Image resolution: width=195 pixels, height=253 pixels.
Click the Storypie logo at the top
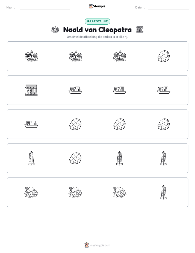[x=97, y=6]
